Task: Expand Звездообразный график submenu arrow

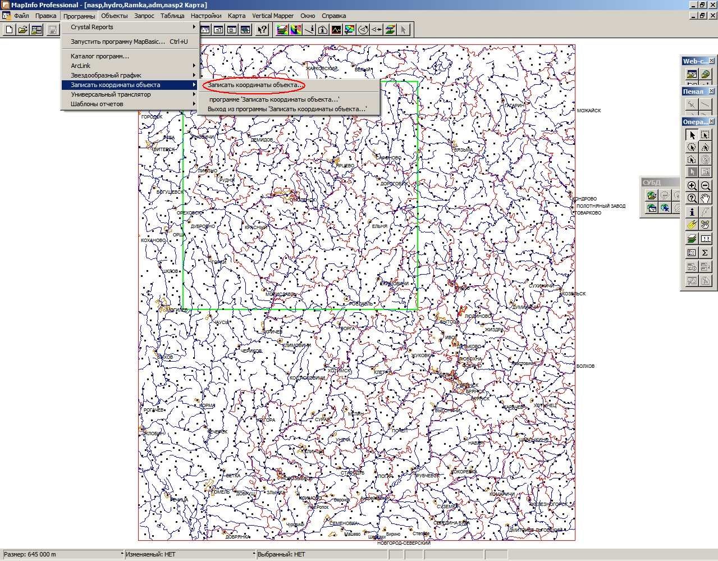Action: click(x=194, y=75)
